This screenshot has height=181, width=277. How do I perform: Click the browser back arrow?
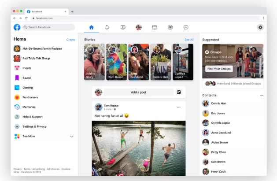(x=15, y=18)
